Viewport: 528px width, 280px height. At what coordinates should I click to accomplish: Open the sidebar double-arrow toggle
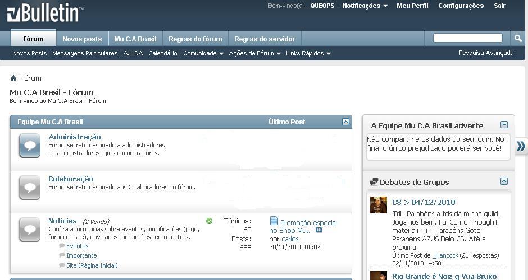pyautogui.click(x=521, y=146)
